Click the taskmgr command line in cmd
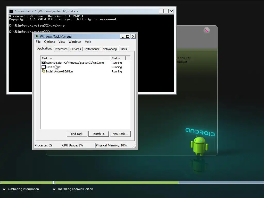The width and height of the screenshot is (264, 198). (x=37, y=26)
